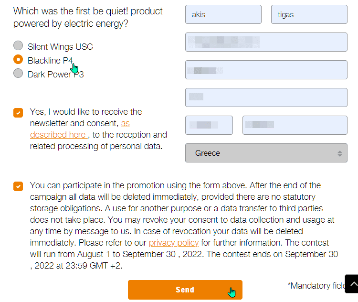
Task: Open the privacy policy link
Action: [174, 243]
